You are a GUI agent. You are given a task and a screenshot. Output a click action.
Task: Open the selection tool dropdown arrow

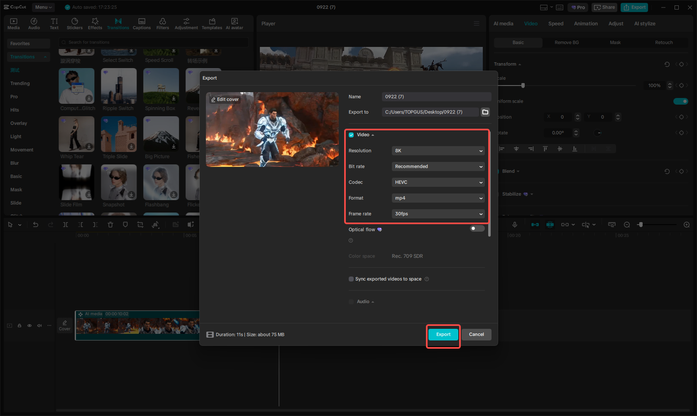[20, 225]
